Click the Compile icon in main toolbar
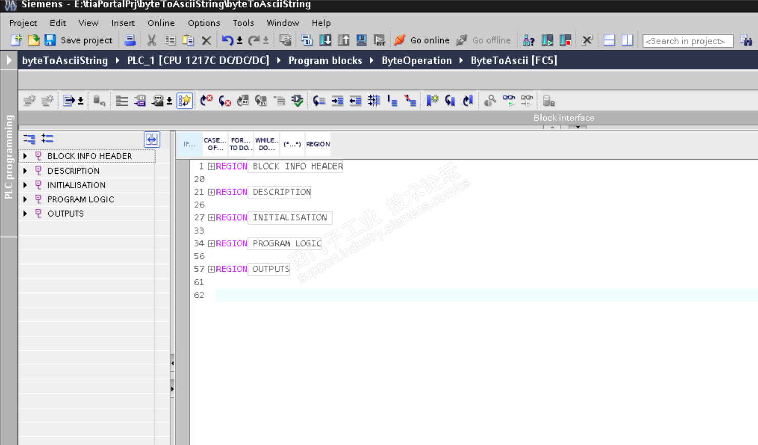758x445 pixels. 307,40
